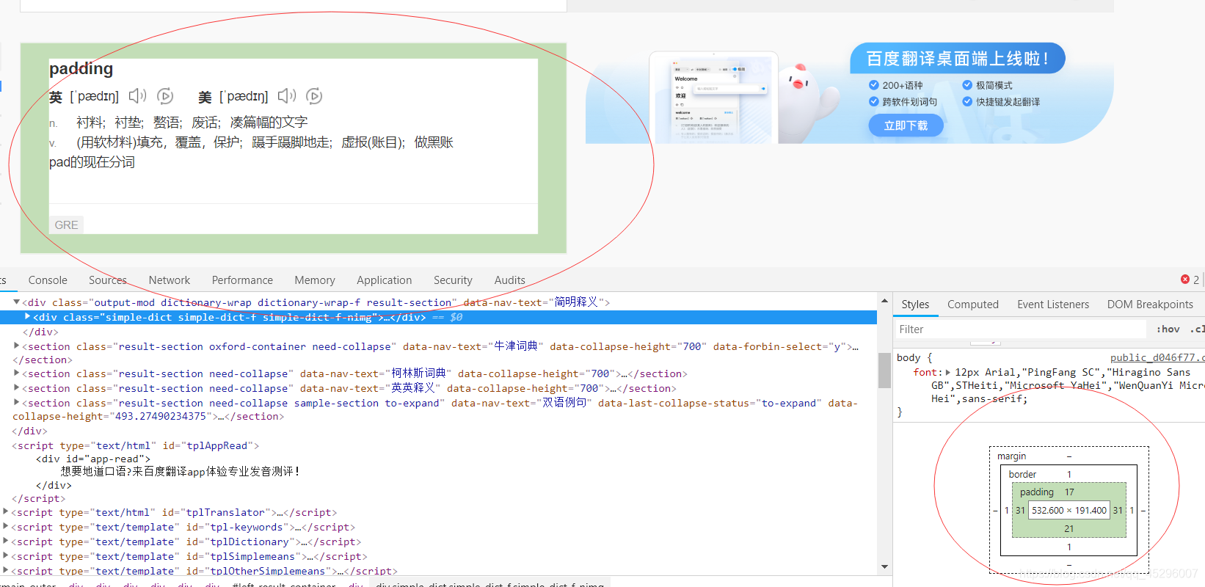Select the Styles pane tab
1205x587 pixels.
pos(915,305)
